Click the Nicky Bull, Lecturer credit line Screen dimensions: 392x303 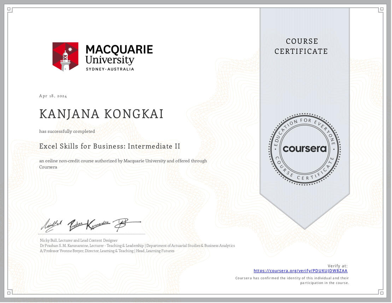click(78, 240)
